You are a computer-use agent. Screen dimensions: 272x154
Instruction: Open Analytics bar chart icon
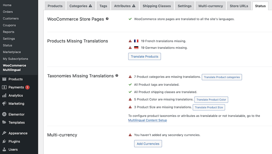[4, 96]
